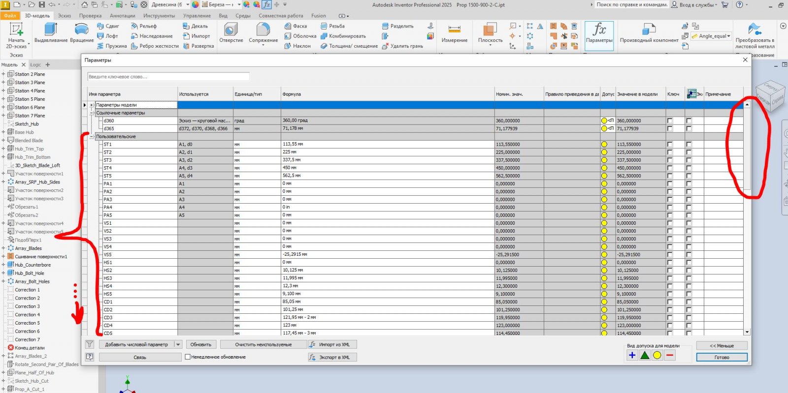Toggle export checkbox for parameter VS5
Image resolution: width=788 pixels, height=393 pixels.
(x=689, y=254)
